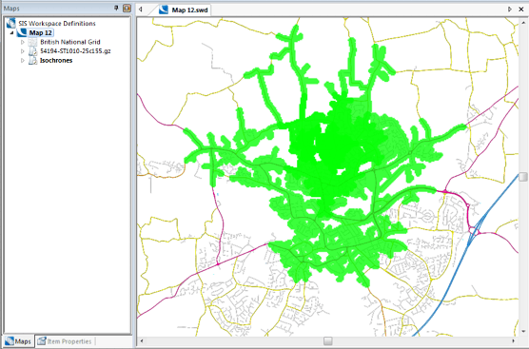
Task: Select the Isochrones overlay label
Action: tap(56, 60)
